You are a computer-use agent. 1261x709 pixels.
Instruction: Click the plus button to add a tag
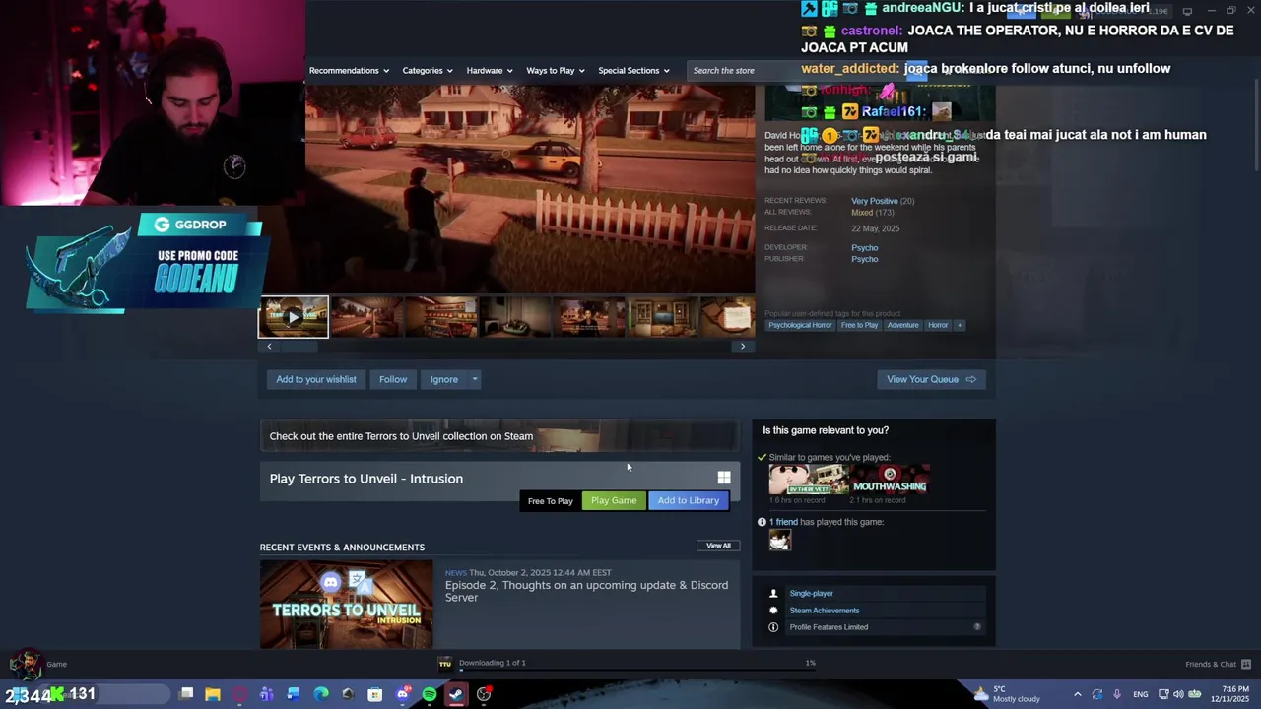959,325
